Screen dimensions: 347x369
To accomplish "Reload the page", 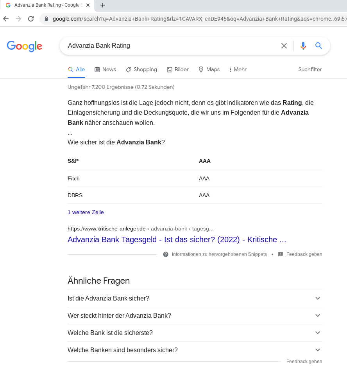I will point(31,19).
